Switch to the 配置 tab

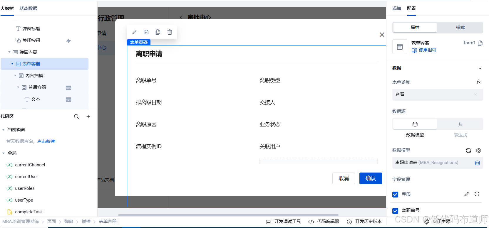point(411,9)
